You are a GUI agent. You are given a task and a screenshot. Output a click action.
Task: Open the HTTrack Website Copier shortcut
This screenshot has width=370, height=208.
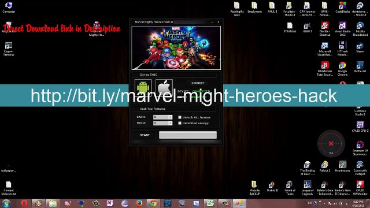pyautogui.click(x=342, y=49)
